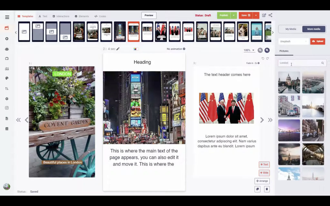
Task: Go to next slide with single arrow
Action: [x=262, y=120]
